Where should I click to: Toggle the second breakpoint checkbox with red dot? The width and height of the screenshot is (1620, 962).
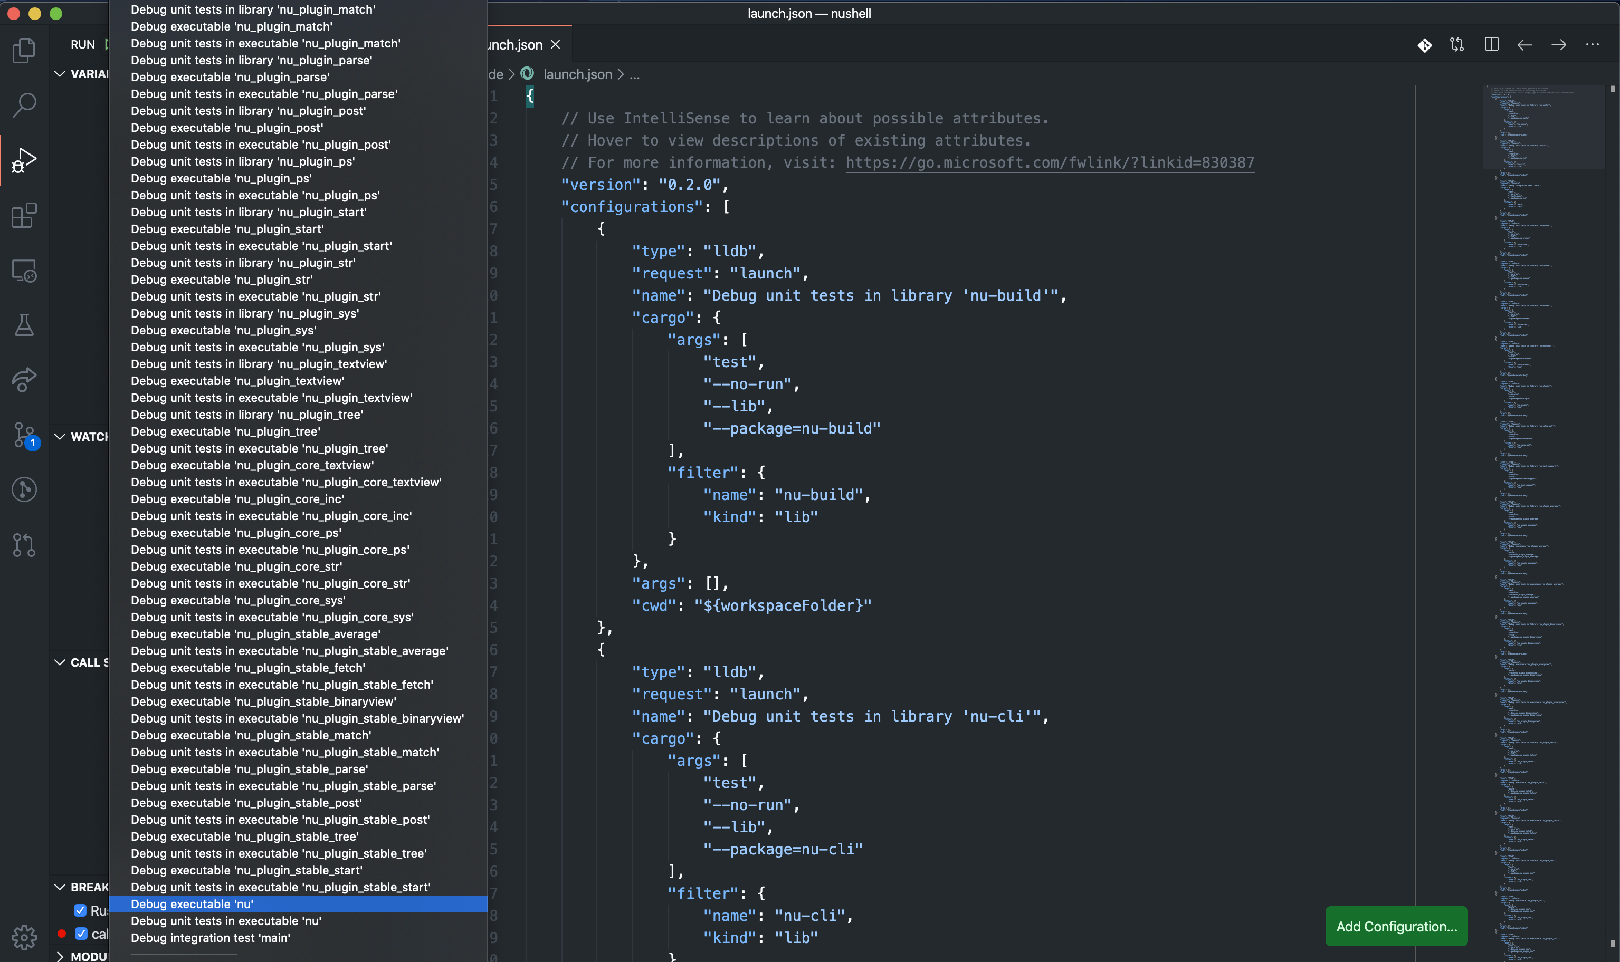click(80, 934)
